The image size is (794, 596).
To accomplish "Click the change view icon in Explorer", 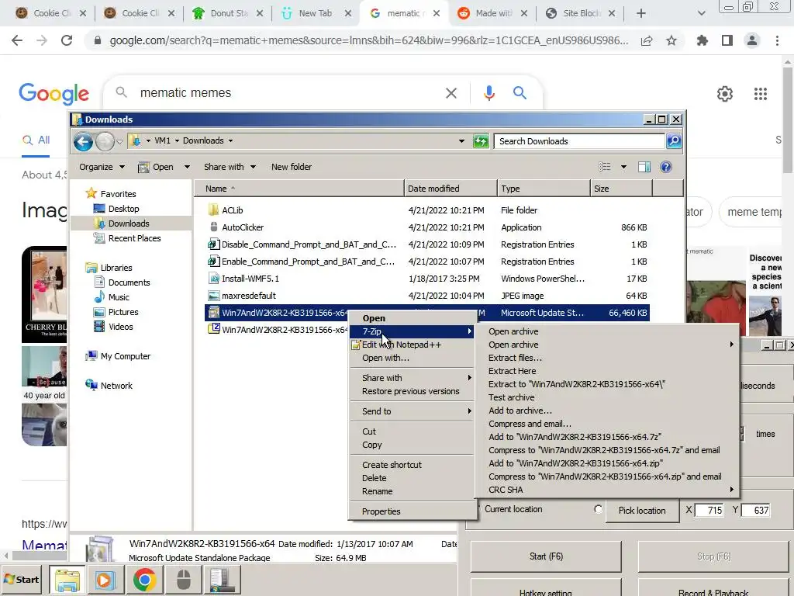I will click(x=605, y=167).
